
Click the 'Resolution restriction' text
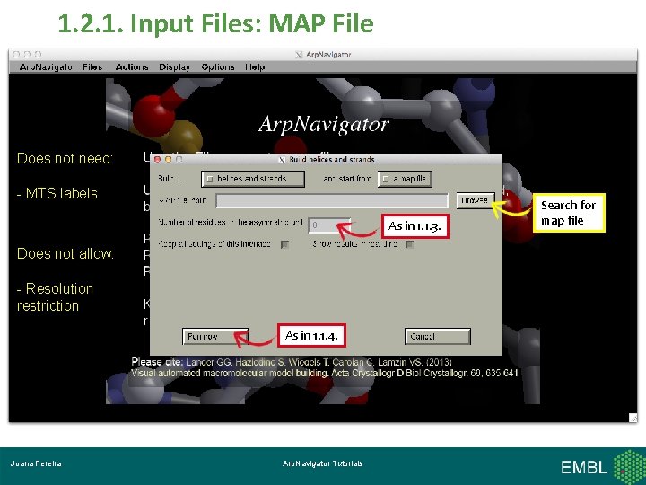click(56, 297)
